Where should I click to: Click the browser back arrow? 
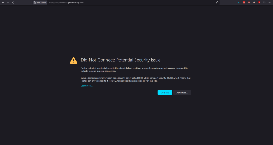click(3, 2)
